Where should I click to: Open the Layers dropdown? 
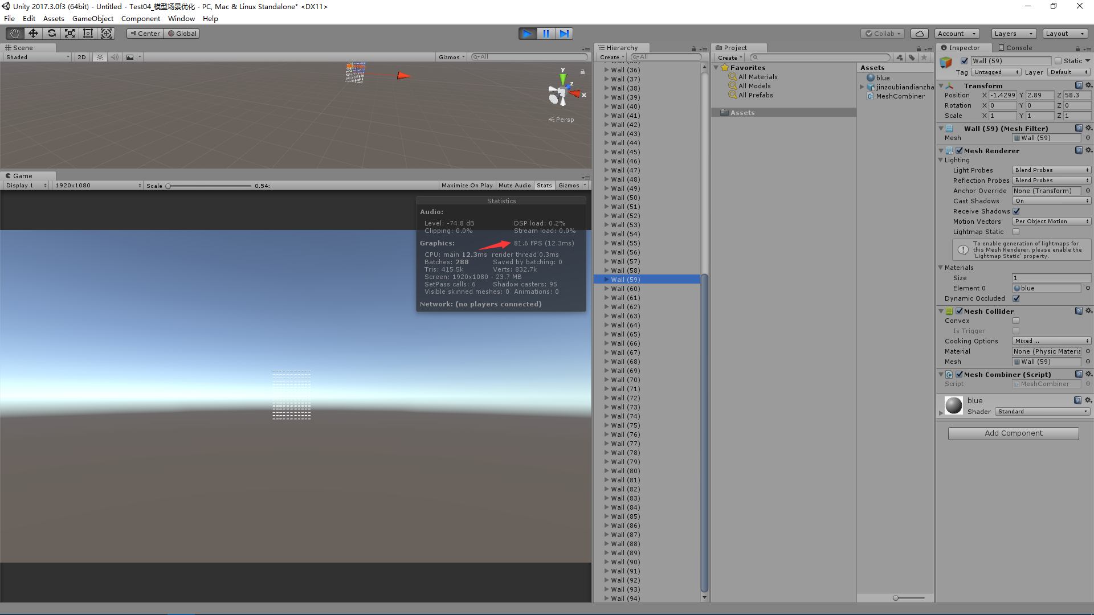point(1014,34)
